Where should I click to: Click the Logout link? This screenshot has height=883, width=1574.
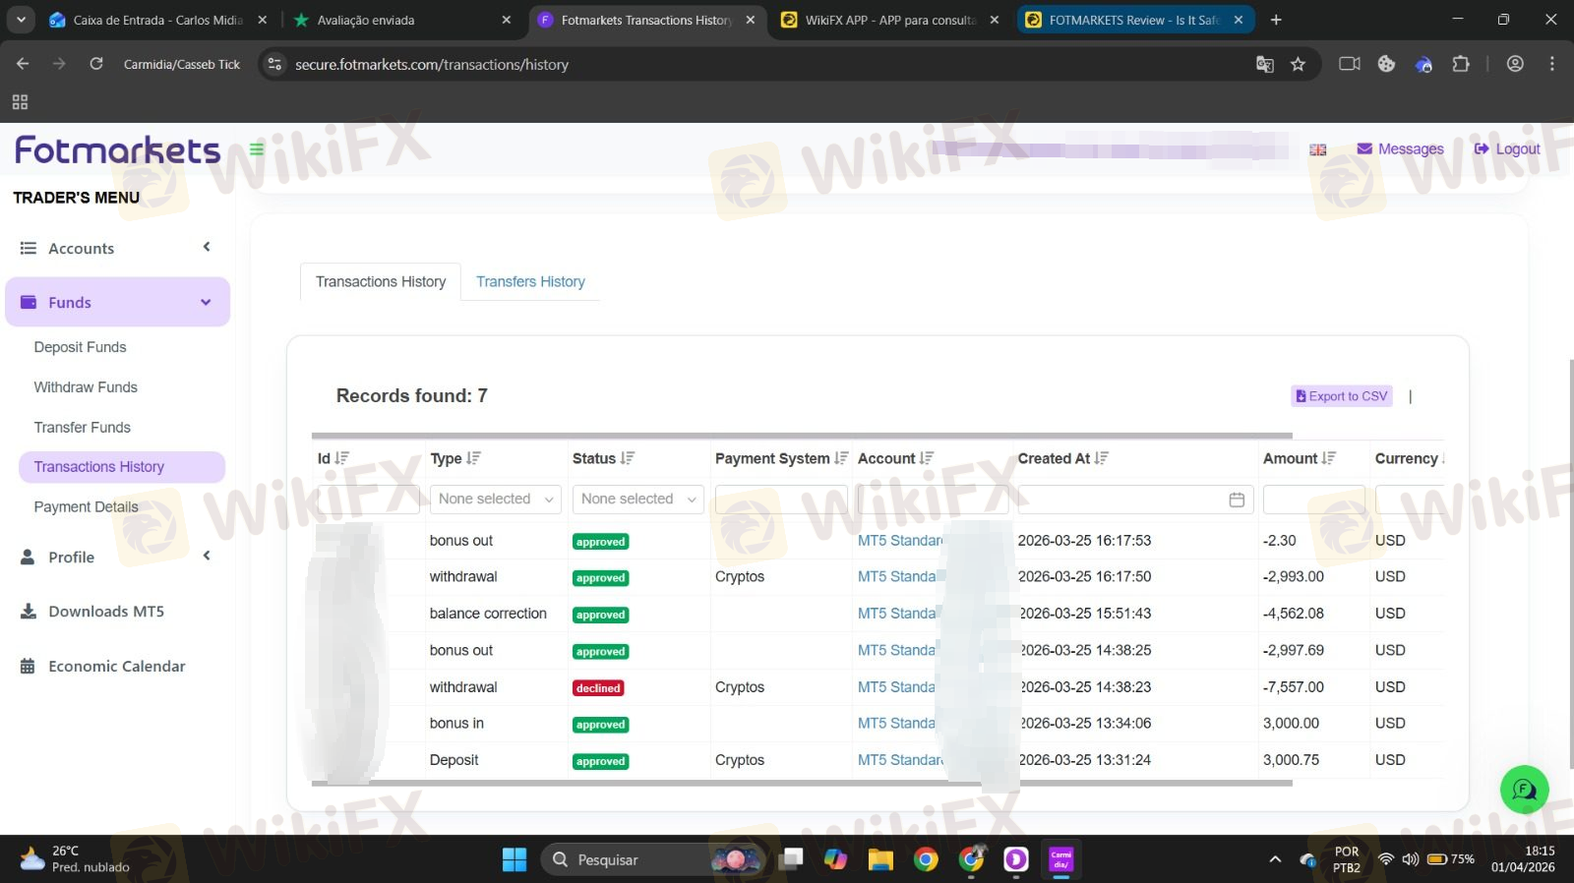1507,149
